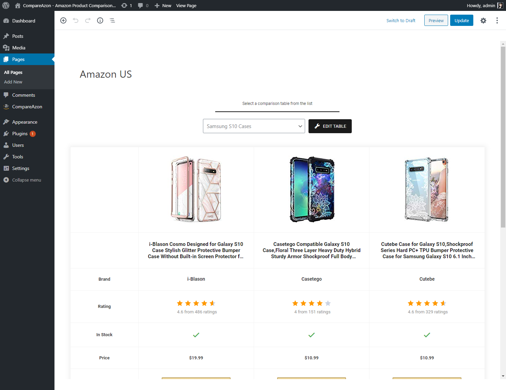Go to the Plugins menu item
The width and height of the screenshot is (506, 390).
(x=20, y=134)
